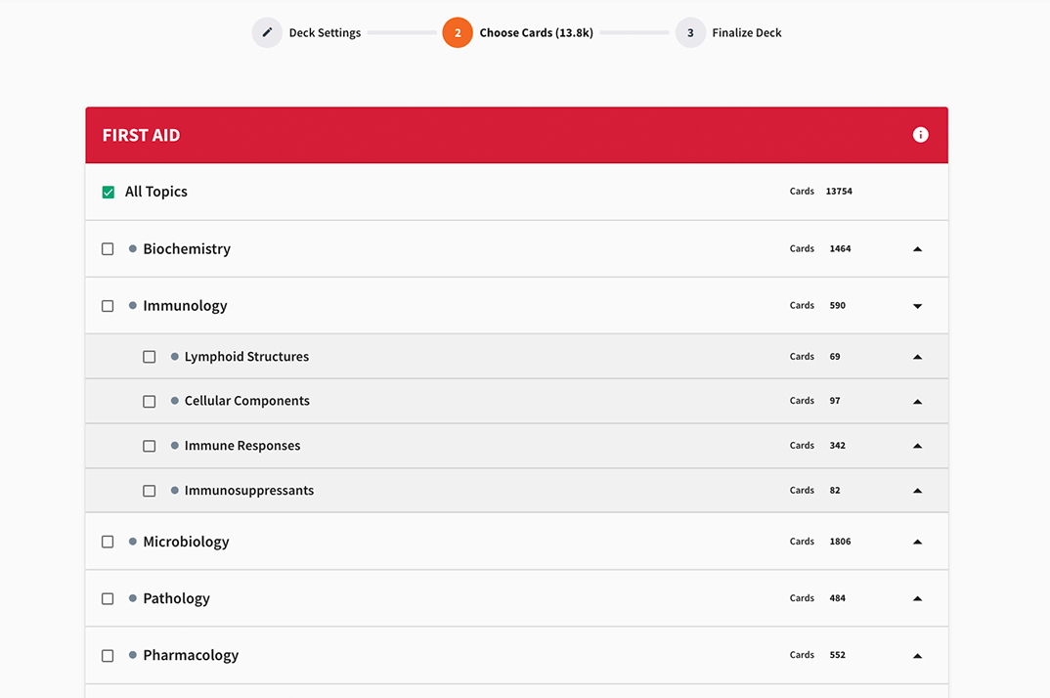Click the Microbiology topic name

[x=186, y=542]
